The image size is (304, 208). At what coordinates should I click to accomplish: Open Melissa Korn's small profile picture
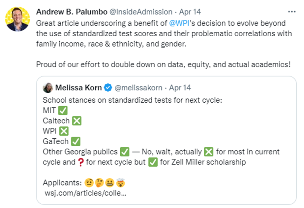48,87
